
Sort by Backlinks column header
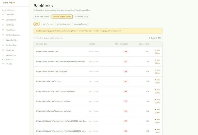[x=144, y=44]
